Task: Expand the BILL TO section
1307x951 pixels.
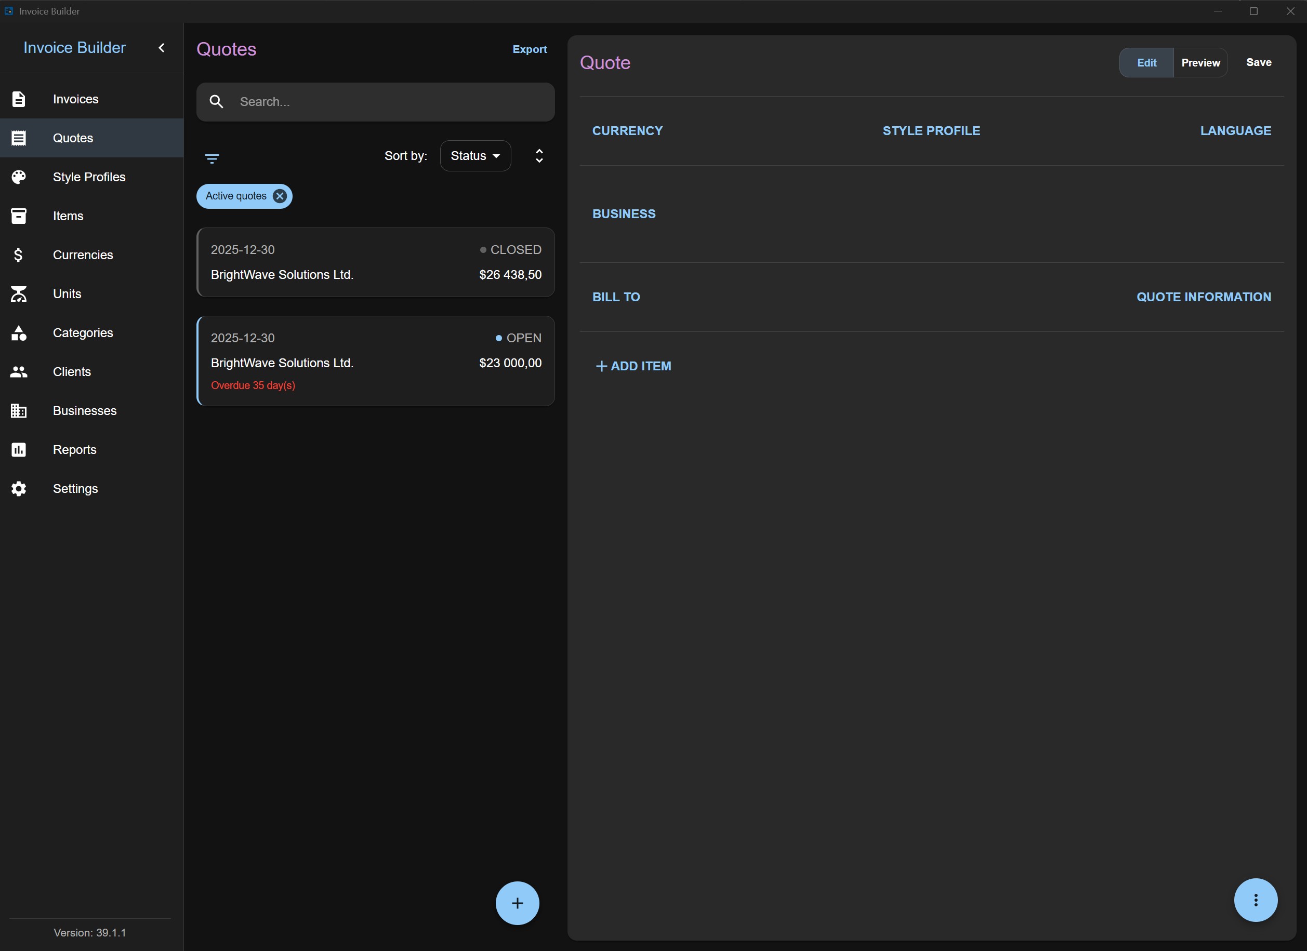Action: pos(616,297)
